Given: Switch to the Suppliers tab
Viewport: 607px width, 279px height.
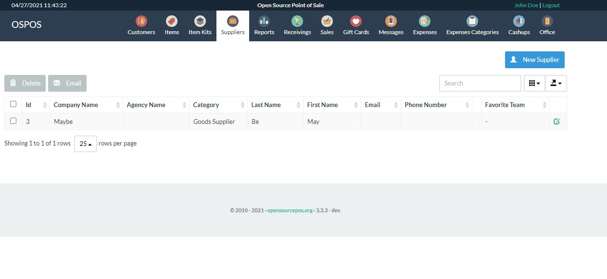Looking at the screenshot, I should (x=232, y=22).
